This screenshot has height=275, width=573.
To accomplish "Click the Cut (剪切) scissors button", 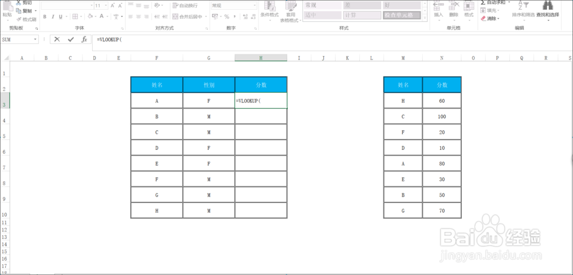I will [24, 2].
